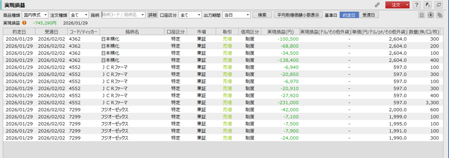Expand the red 注文 button dropdown arrow
The width and height of the screenshot is (449, 158).
click(407, 5)
